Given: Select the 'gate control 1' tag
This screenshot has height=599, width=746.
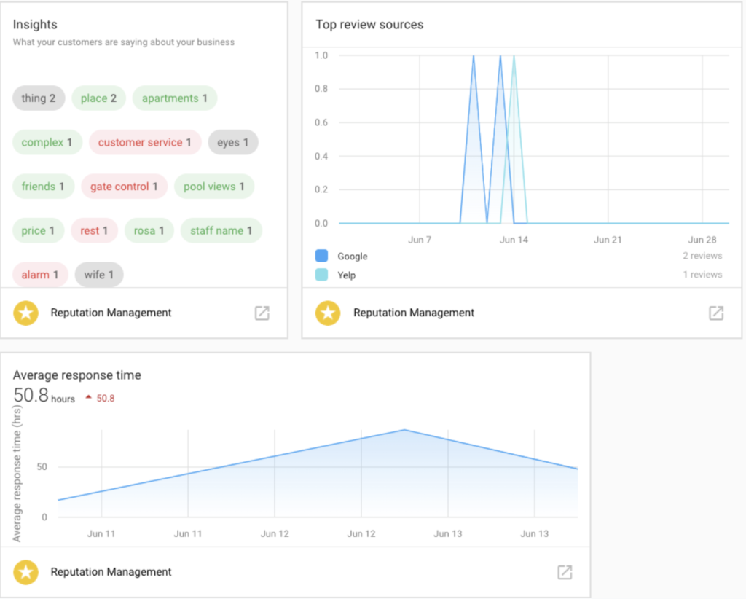Looking at the screenshot, I should point(124,187).
